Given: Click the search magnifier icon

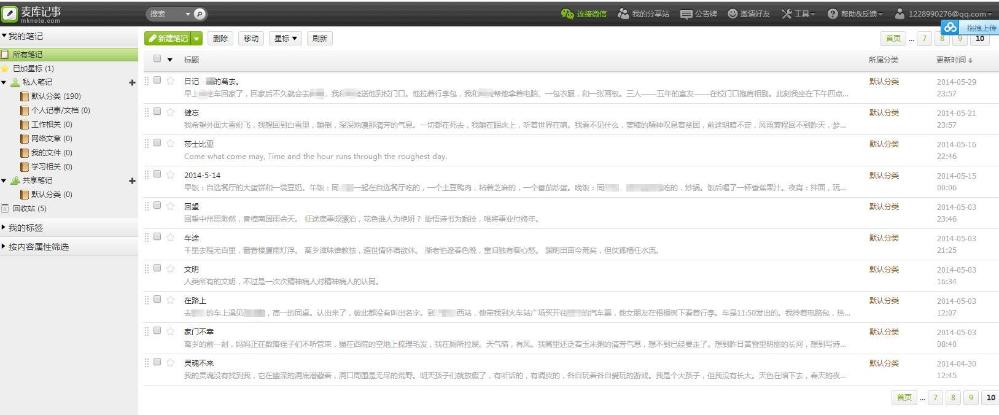Looking at the screenshot, I should 200,14.
